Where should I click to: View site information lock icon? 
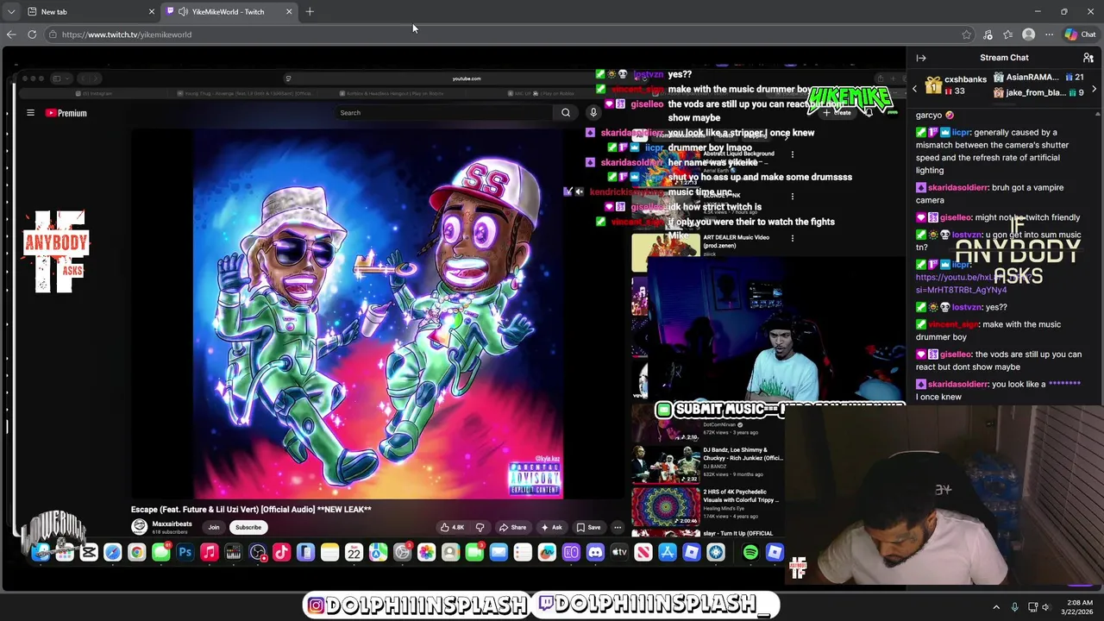pos(53,34)
